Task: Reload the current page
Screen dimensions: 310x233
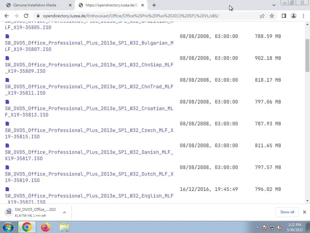Action: coord(26,16)
